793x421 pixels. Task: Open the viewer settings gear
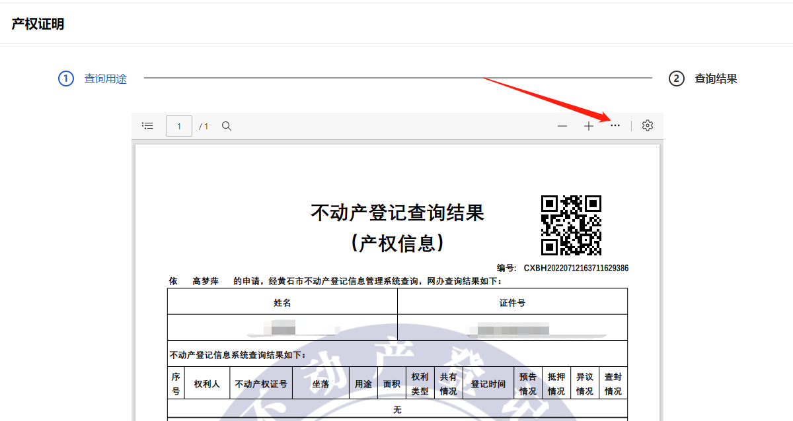pyautogui.click(x=648, y=125)
